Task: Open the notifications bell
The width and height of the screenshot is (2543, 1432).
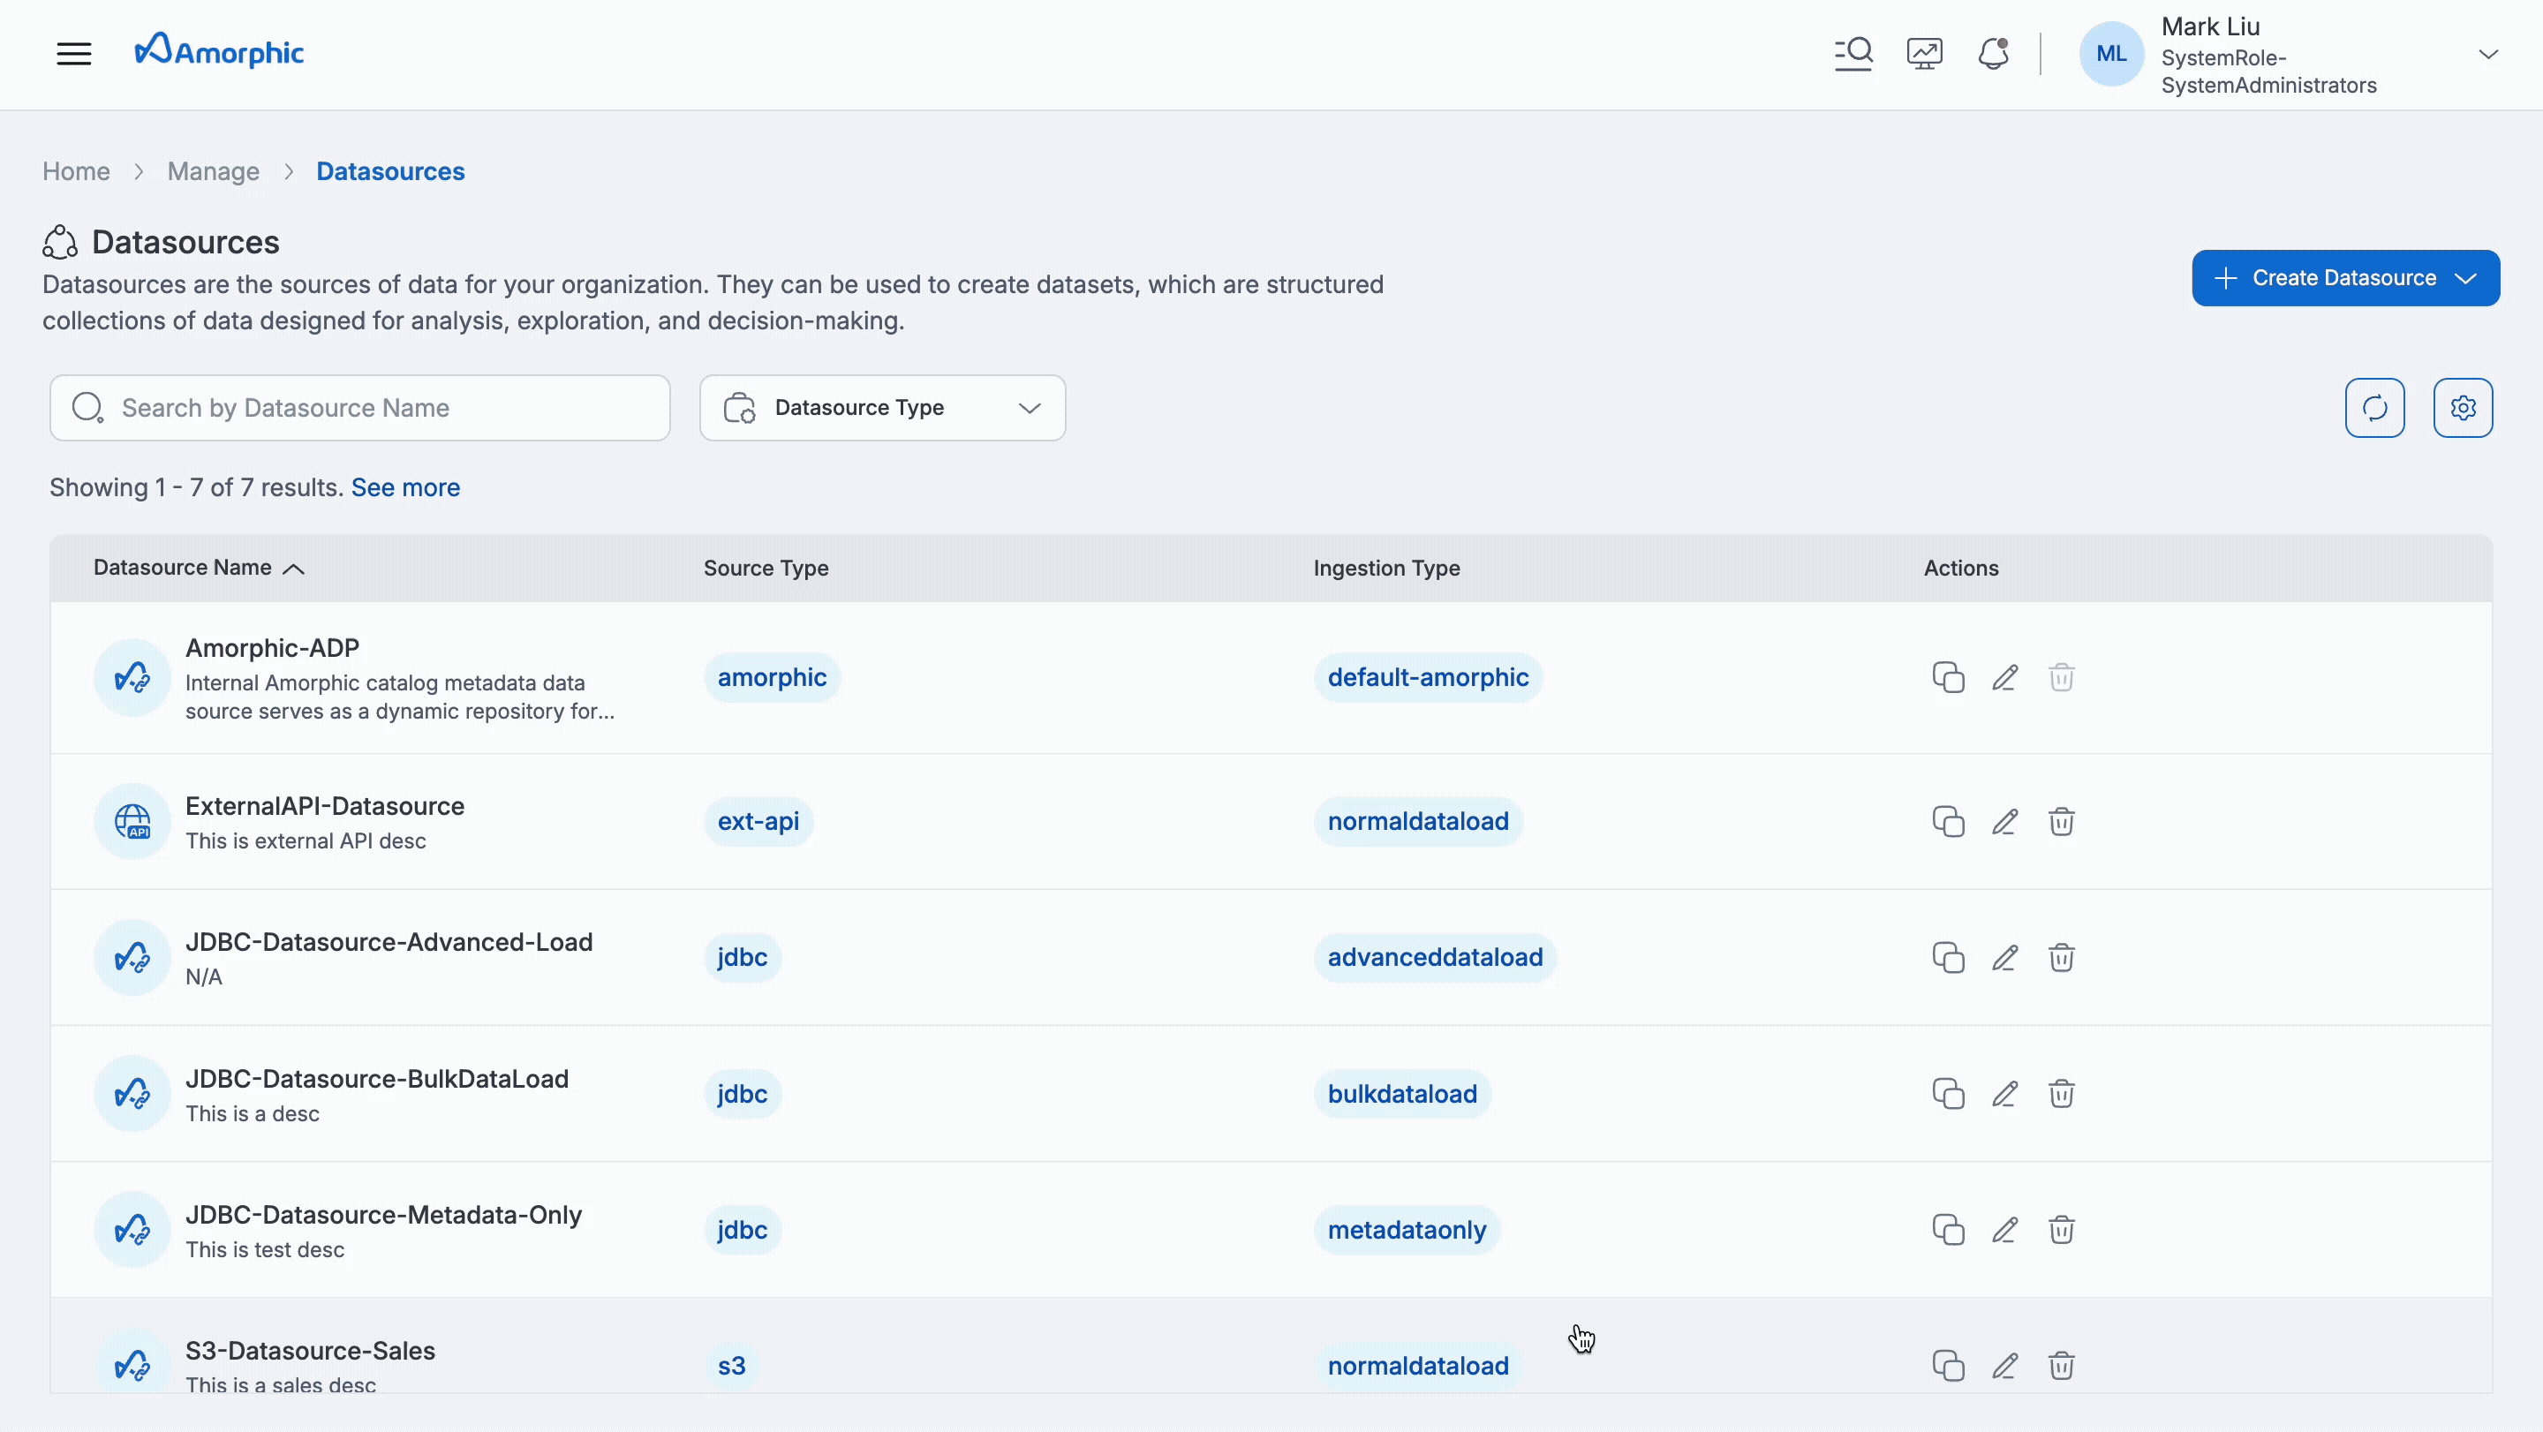Action: [1993, 53]
